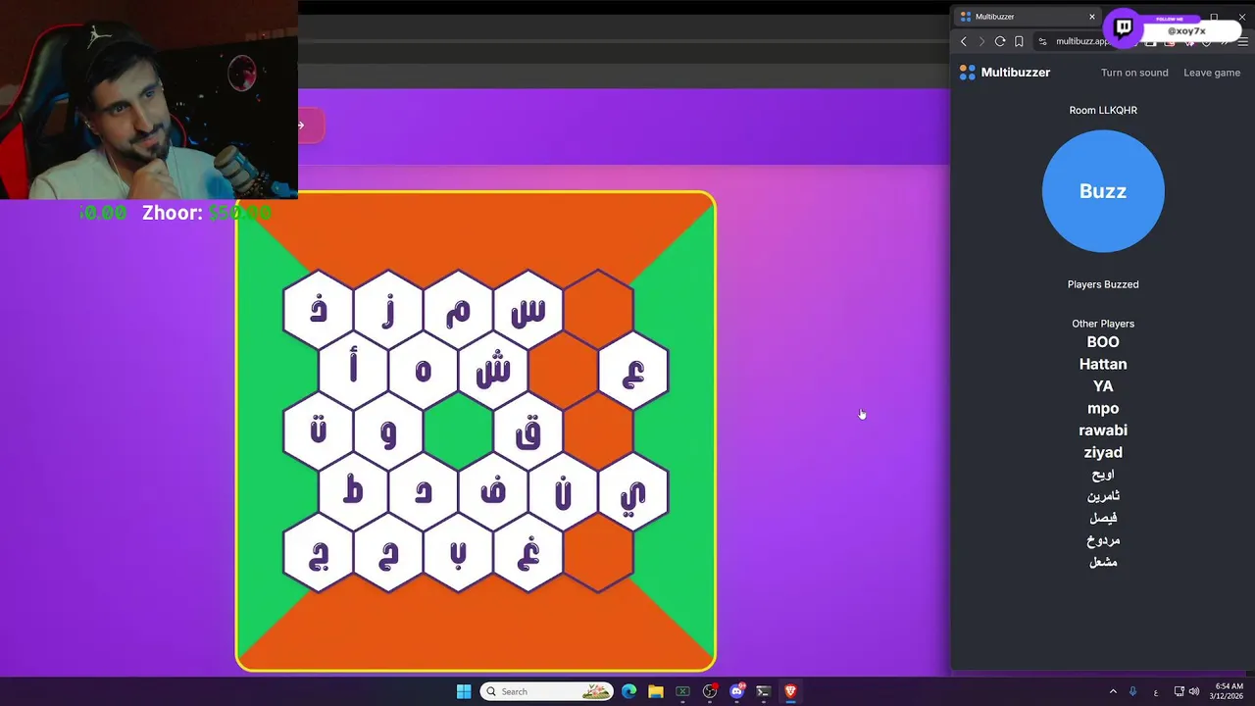Open the Brave hamburger menu
The image size is (1255, 706).
(1243, 41)
